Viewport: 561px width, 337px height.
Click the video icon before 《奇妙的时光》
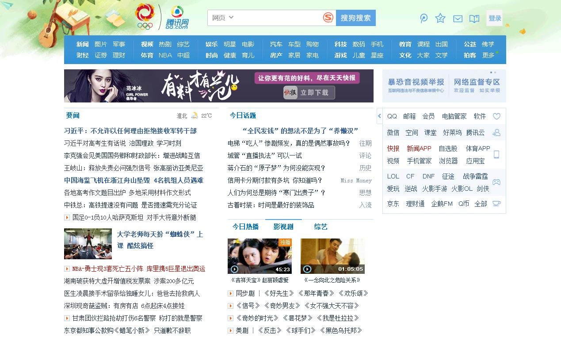pyautogui.click(x=230, y=318)
